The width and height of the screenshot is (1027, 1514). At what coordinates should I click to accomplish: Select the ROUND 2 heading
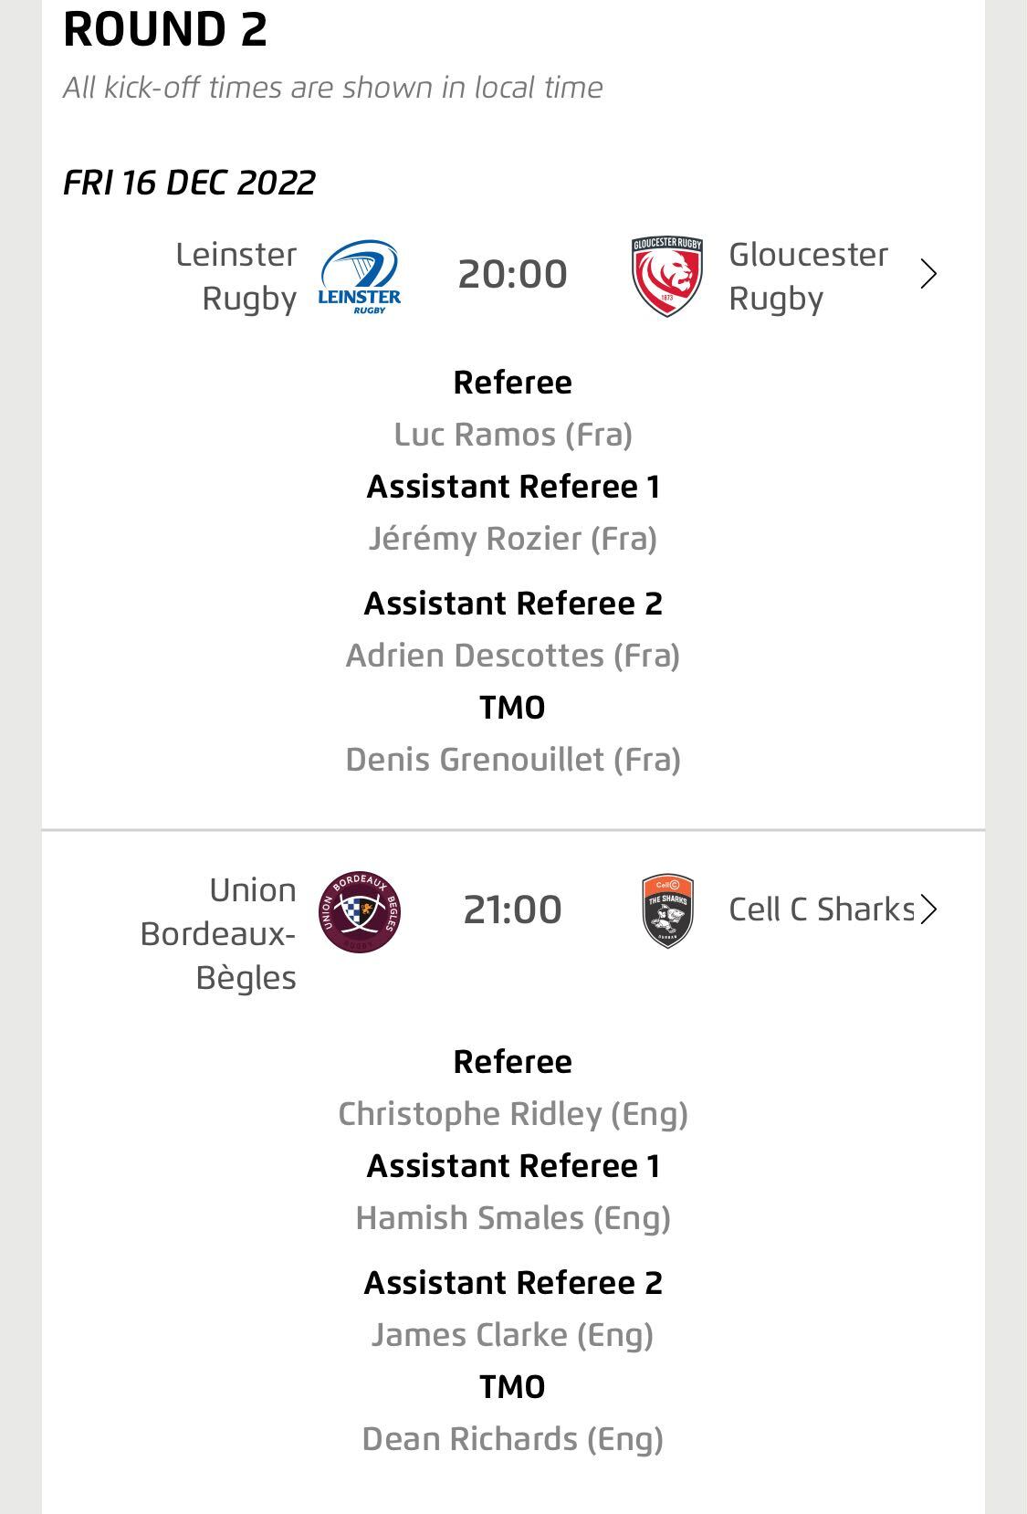165,29
